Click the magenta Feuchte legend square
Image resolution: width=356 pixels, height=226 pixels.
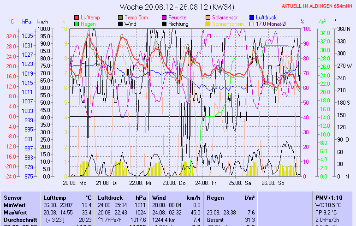[x=164, y=18]
